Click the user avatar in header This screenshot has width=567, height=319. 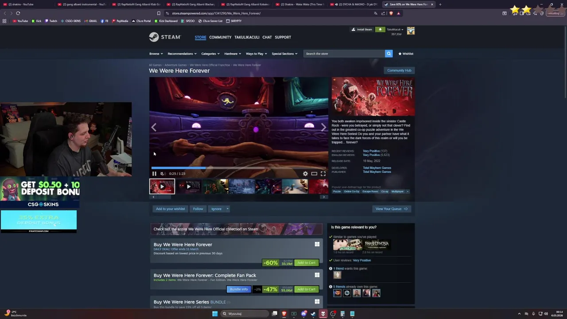pyautogui.click(x=411, y=31)
